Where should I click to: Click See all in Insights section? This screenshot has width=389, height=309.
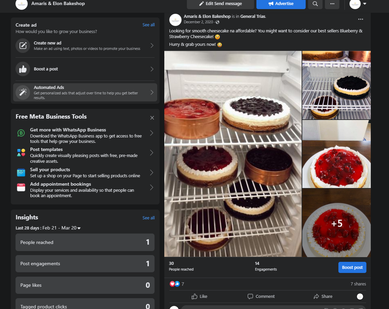148,218
